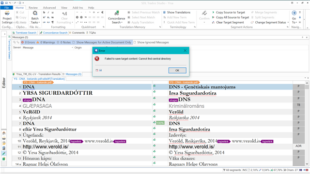Image resolution: width=310 pixels, height=174 pixels.
Task: Click the Copy Source to Target icon
Action: point(213,12)
